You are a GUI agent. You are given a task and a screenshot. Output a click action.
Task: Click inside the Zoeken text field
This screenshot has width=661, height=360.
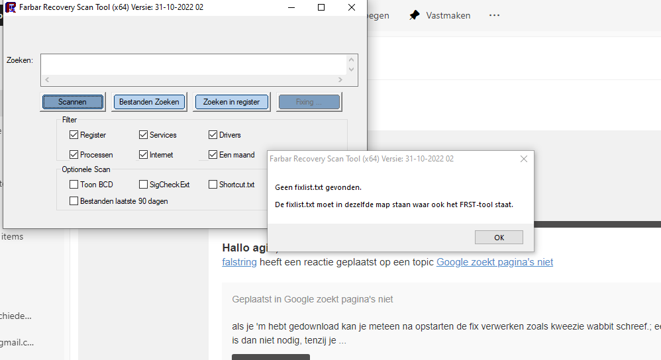pyautogui.click(x=193, y=65)
